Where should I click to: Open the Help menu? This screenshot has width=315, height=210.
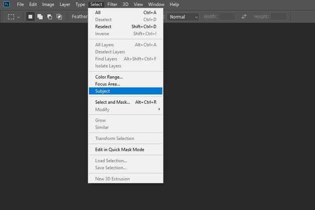pos(174,4)
